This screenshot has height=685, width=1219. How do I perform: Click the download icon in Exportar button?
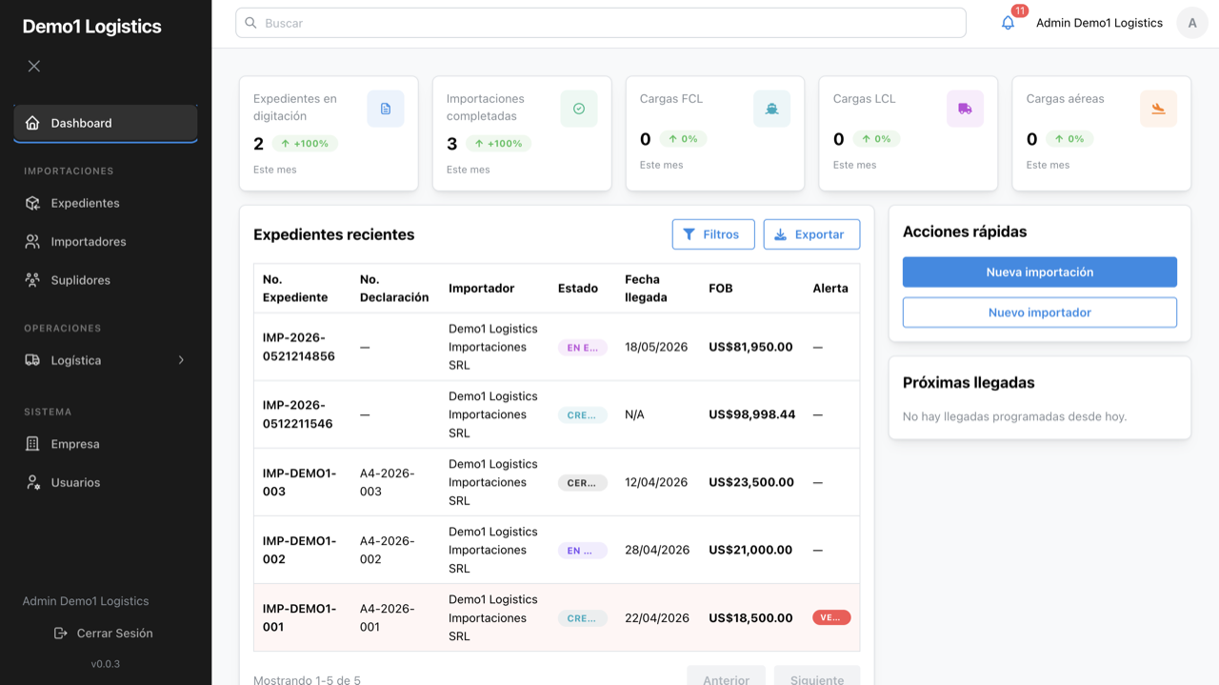(780, 234)
